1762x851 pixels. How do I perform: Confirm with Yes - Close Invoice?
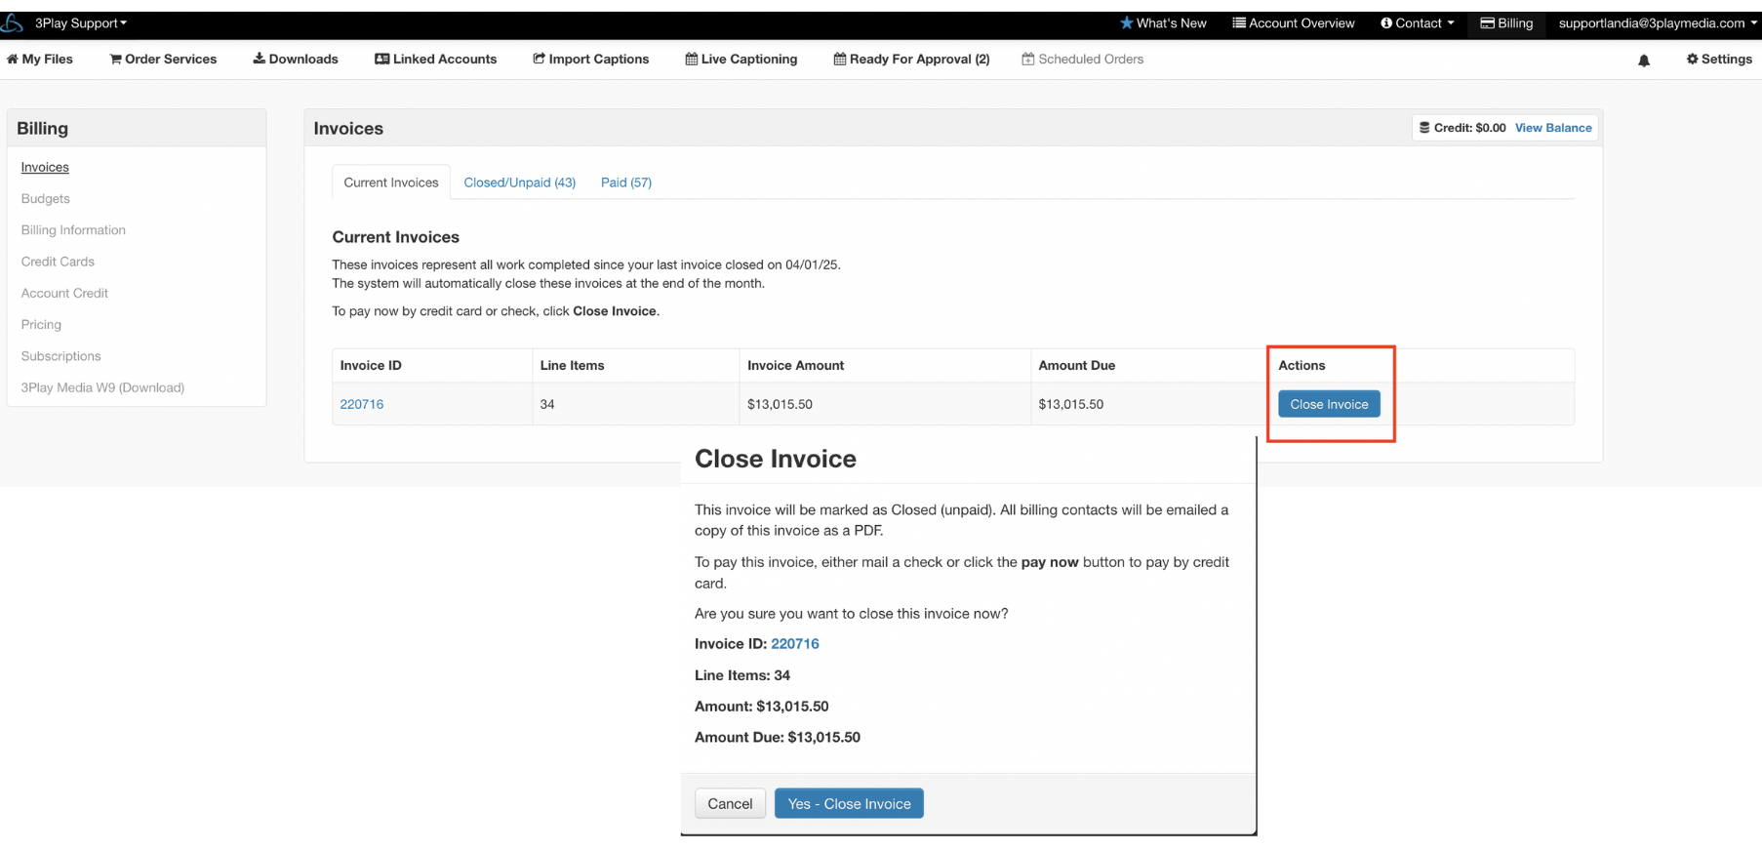click(x=849, y=804)
